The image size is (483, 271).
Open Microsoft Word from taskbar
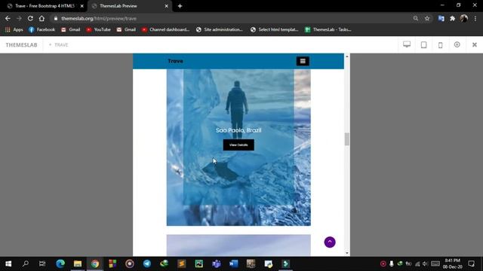[233, 263]
